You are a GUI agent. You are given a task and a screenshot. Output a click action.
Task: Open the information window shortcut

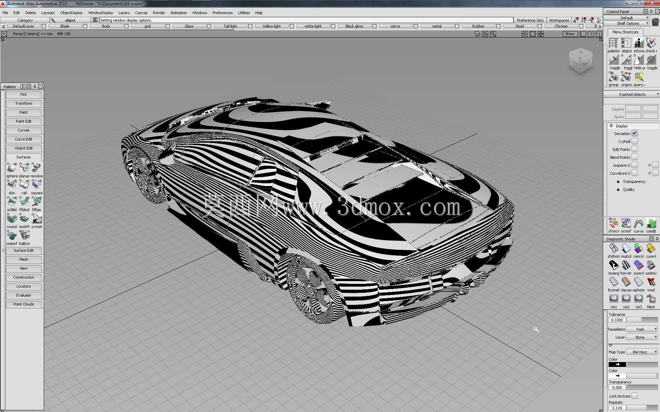pos(639,43)
